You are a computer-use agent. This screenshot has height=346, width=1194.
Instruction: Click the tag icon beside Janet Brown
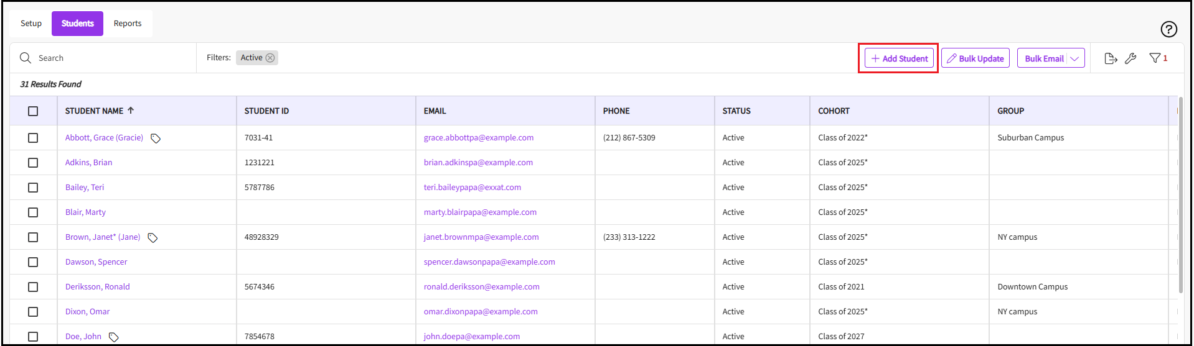[153, 238]
